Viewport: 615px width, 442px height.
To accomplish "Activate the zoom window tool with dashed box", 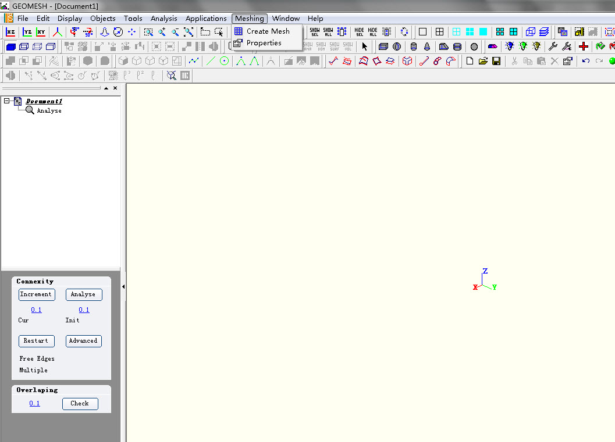I will point(148,32).
